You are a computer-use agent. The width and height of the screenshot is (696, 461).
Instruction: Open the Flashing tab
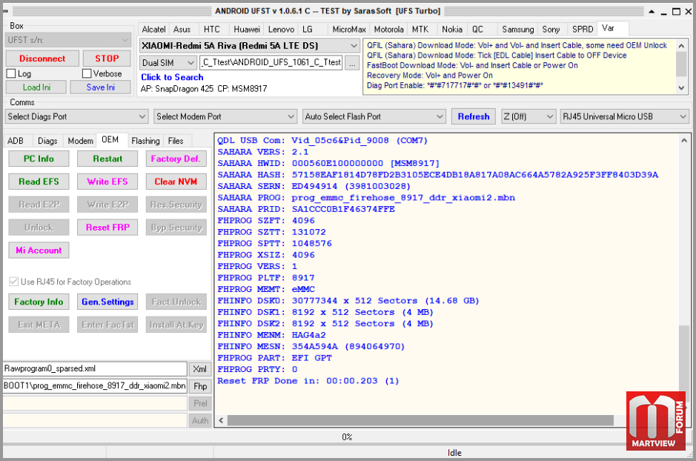point(145,141)
